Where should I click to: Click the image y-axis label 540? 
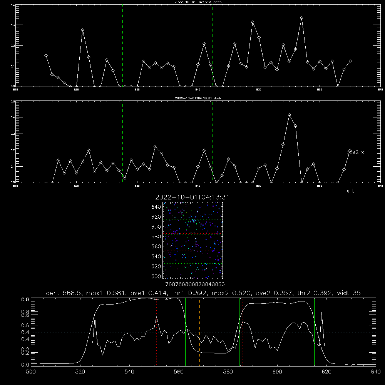[156, 256]
